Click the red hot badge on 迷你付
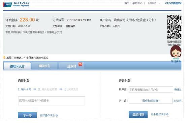Screen dimensions: 185x128 81,64
